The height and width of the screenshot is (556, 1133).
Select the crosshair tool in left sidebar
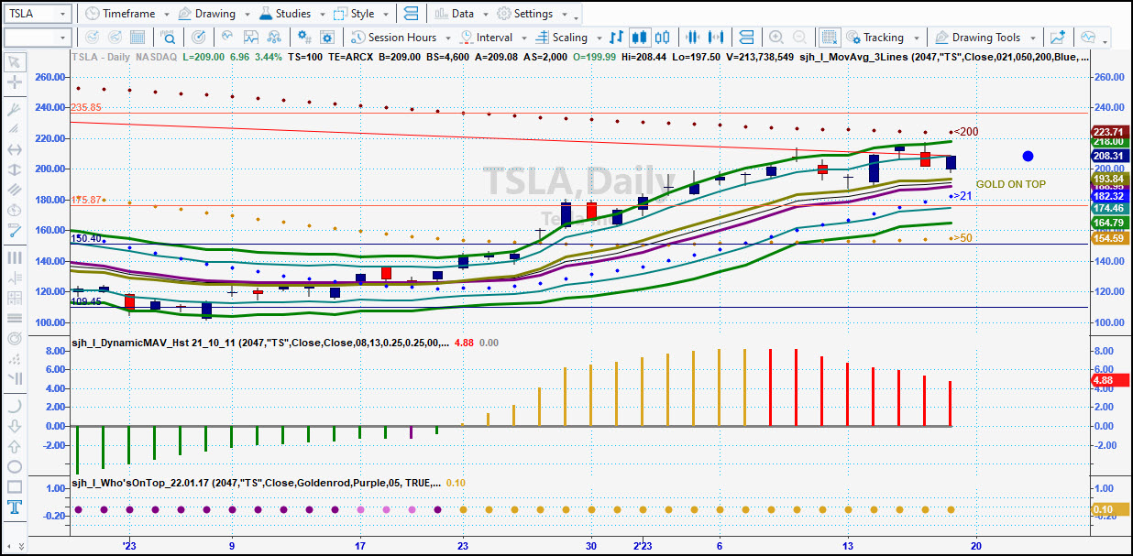click(15, 82)
